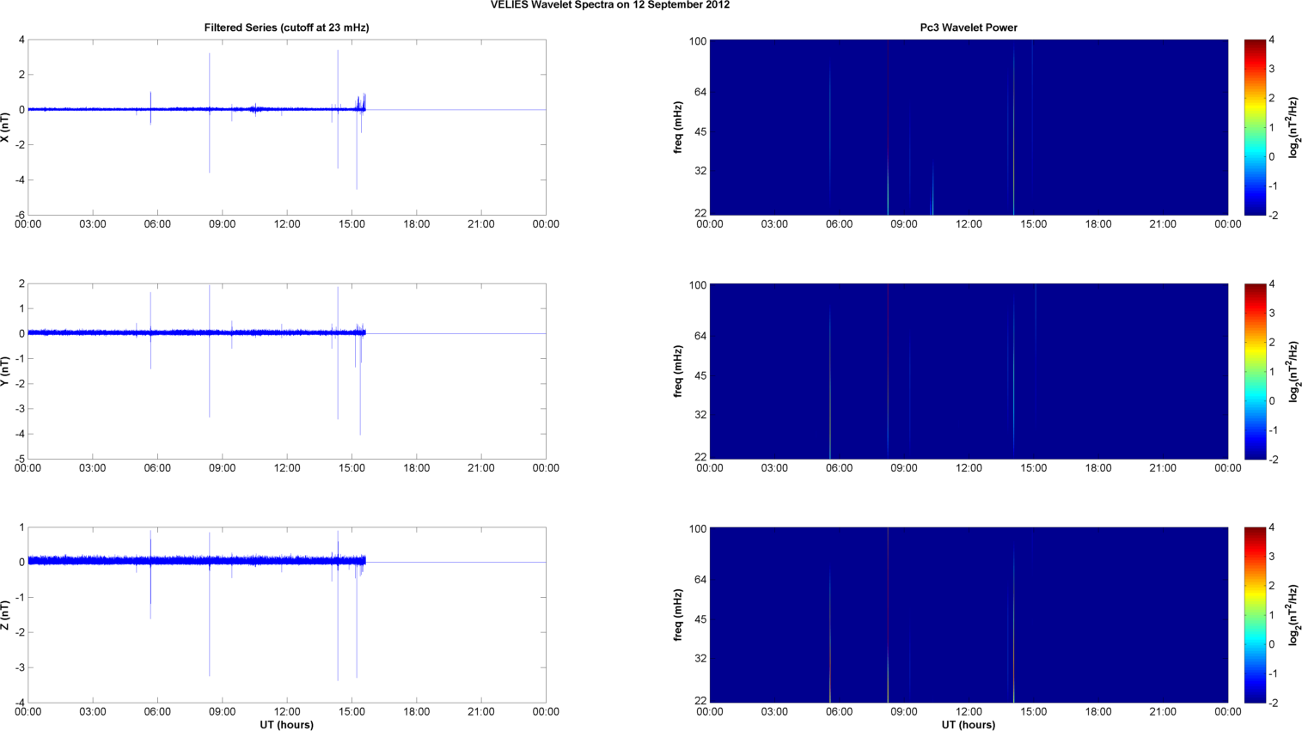Click the '15:00' tick under the X spectrogram
This screenshot has width=1302, height=731.
pyautogui.click(x=1034, y=224)
